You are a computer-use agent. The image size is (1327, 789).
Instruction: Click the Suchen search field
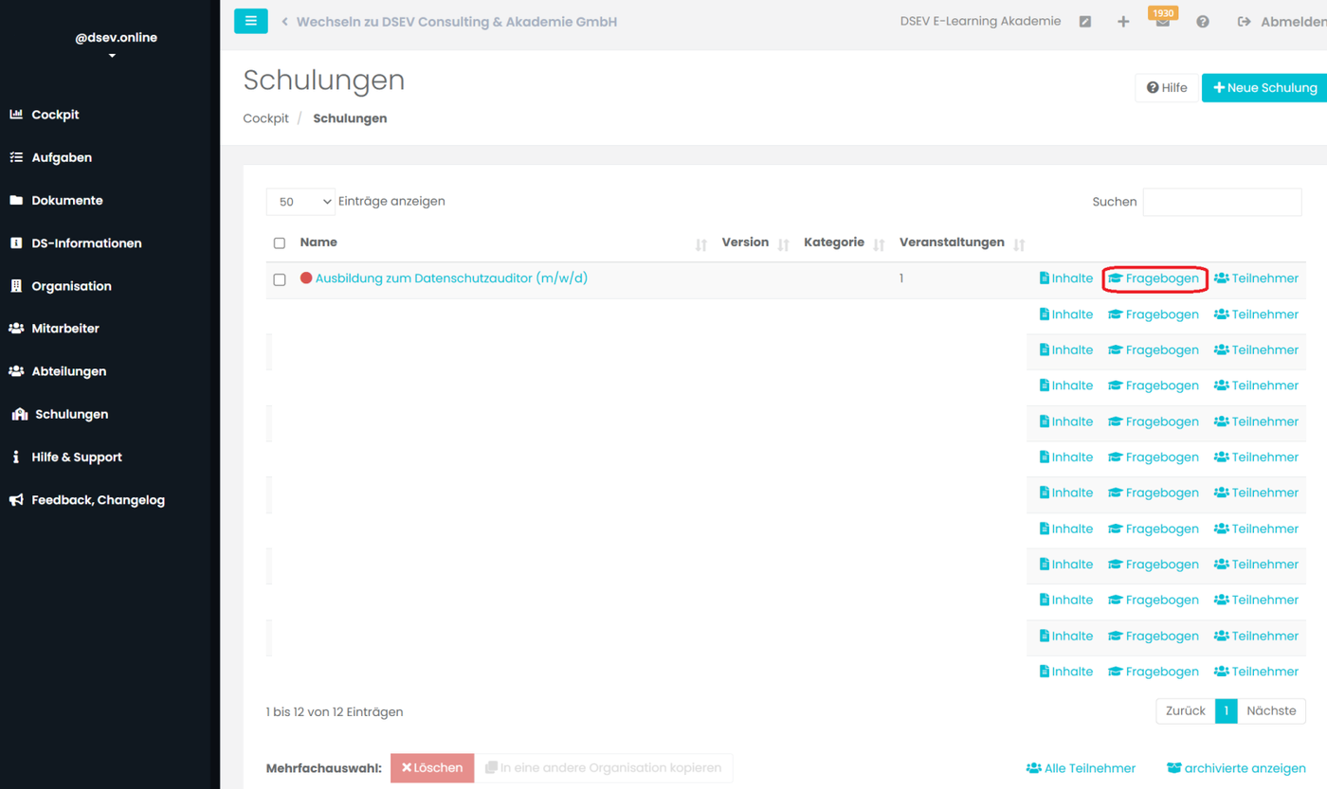tap(1222, 202)
